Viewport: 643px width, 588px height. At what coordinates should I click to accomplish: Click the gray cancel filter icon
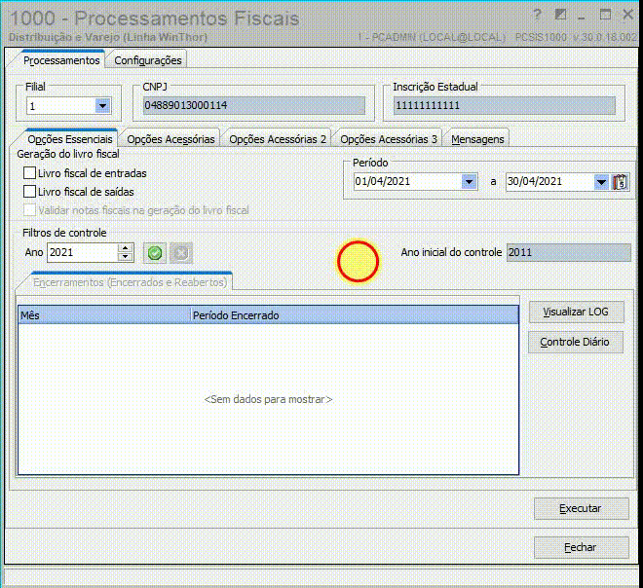click(x=181, y=253)
